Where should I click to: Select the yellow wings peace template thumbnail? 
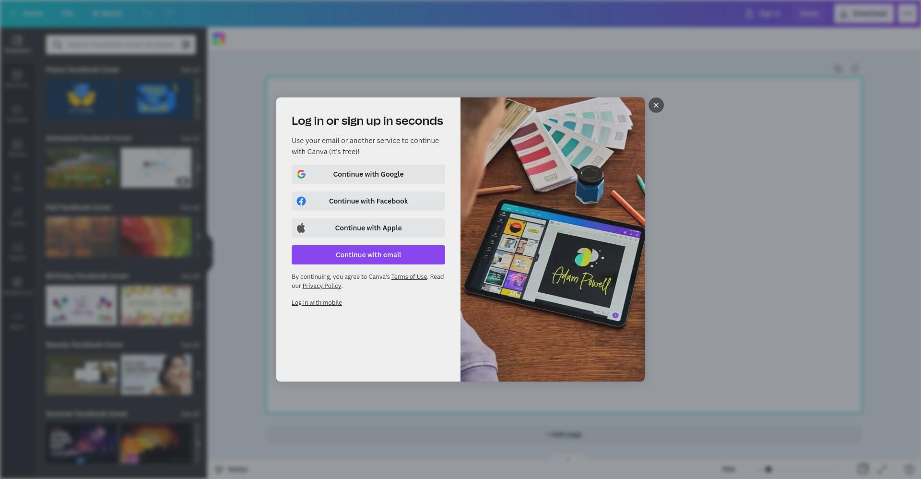tap(82, 99)
